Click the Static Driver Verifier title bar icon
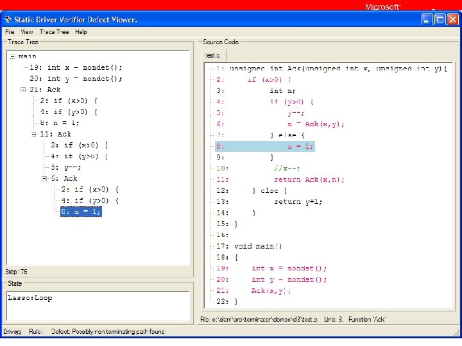The height and width of the screenshot is (346, 462). pyautogui.click(x=7, y=20)
